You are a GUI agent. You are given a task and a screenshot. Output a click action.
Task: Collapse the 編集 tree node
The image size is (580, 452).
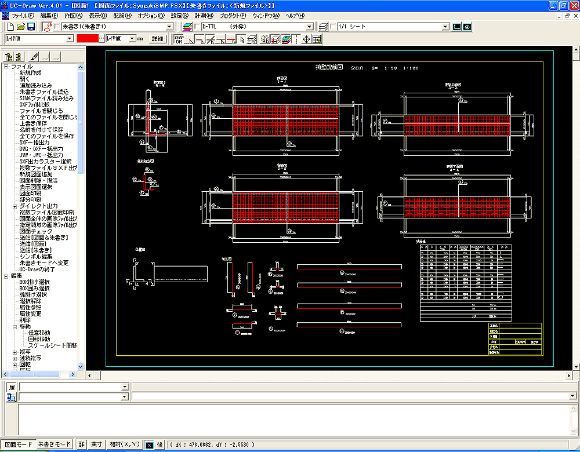tap(6, 276)
